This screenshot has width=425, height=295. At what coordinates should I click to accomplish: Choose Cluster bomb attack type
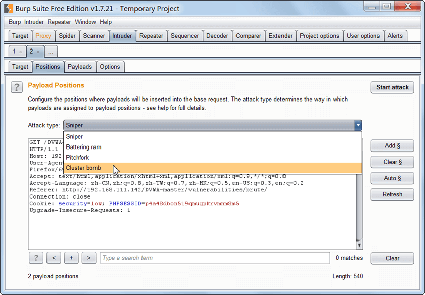212,168
